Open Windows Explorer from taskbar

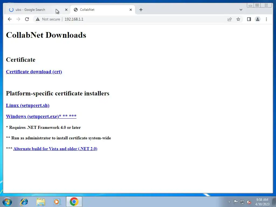point(41,202)
